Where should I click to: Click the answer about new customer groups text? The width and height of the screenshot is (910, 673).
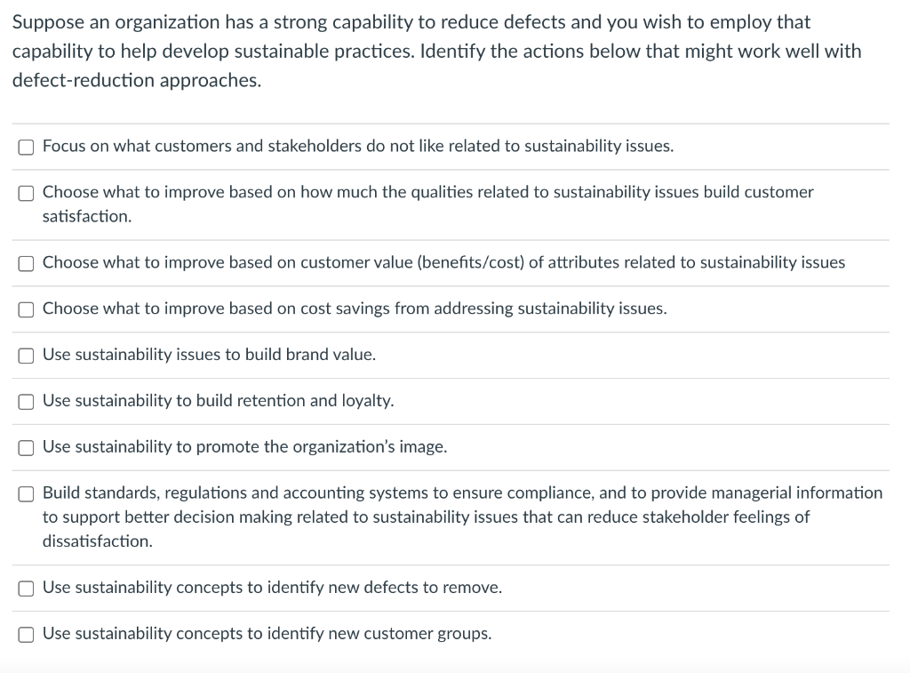267,634
